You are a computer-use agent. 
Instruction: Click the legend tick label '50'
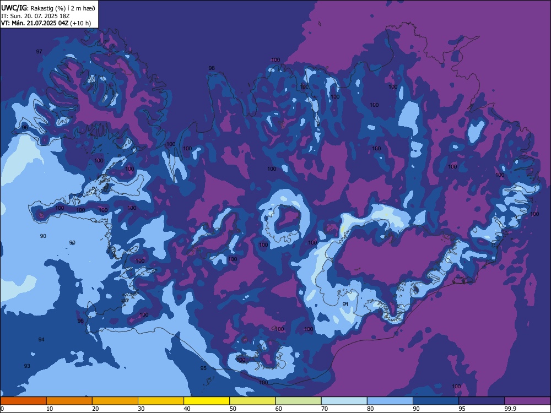click(233, 409)
